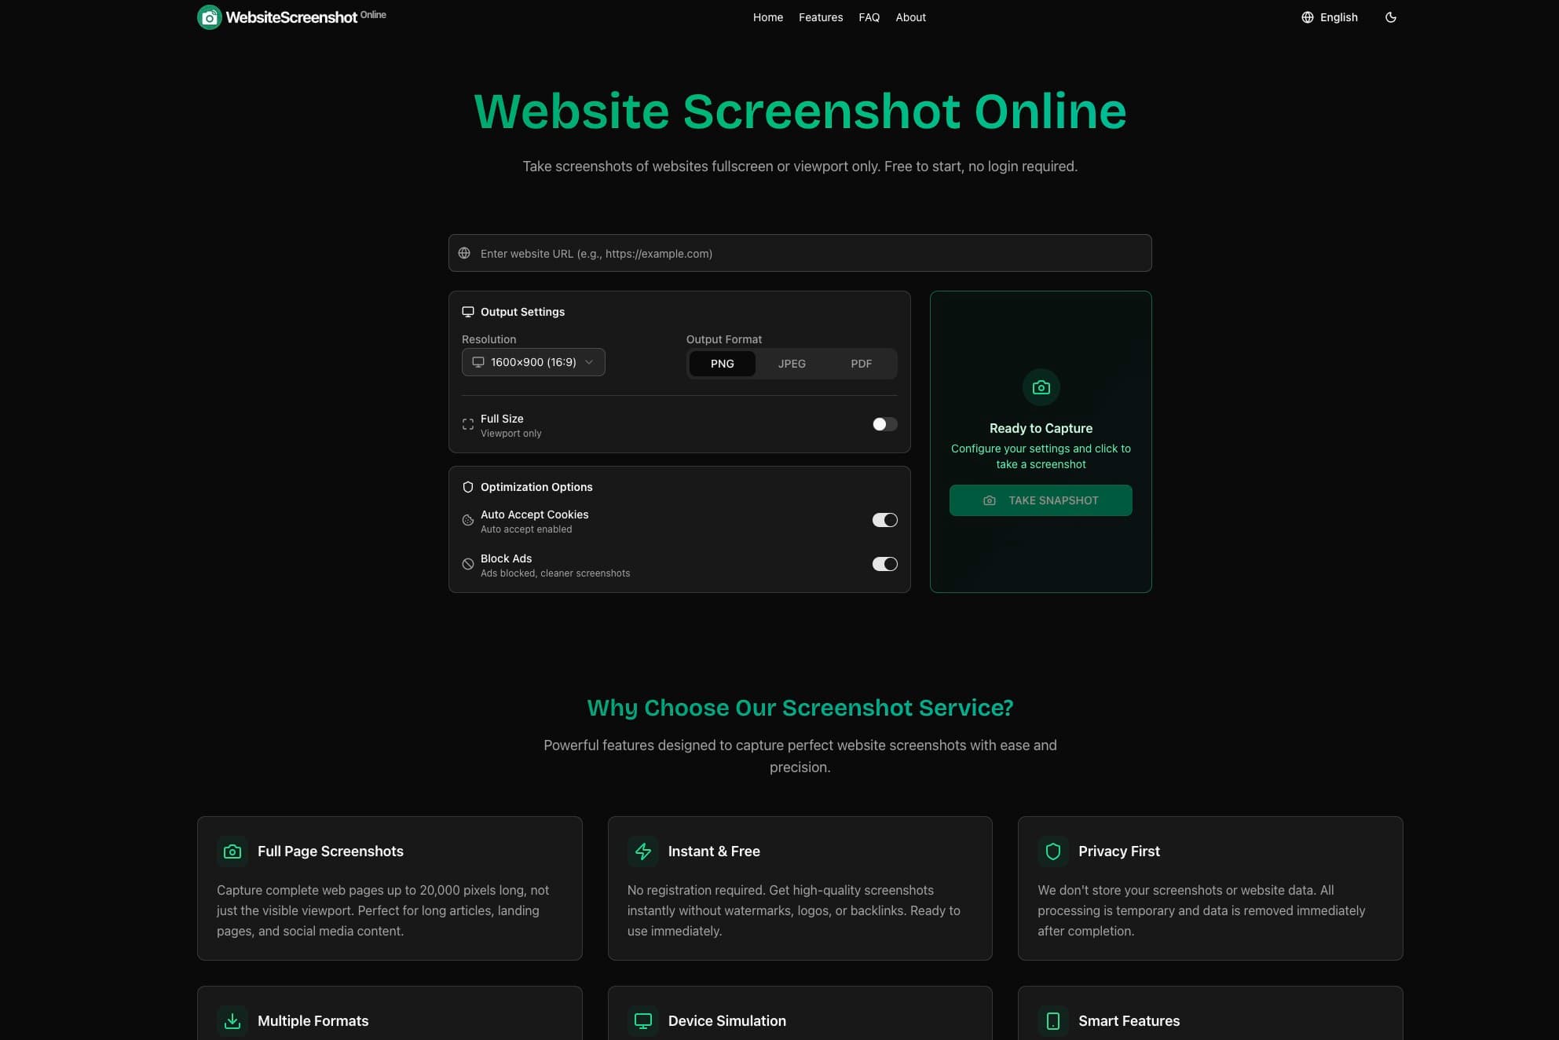Click the Full Page Screenshots card title
This screenshot has width=1559, height=1040.
tap(331, 851)
